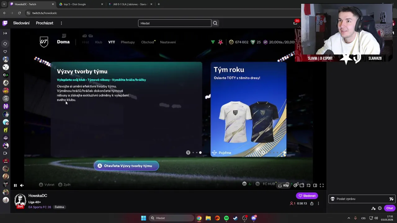Click HowskaDC channel avatar
This screenshot has height=223, width=397.
pyautogui.click(x=20, y=200)
